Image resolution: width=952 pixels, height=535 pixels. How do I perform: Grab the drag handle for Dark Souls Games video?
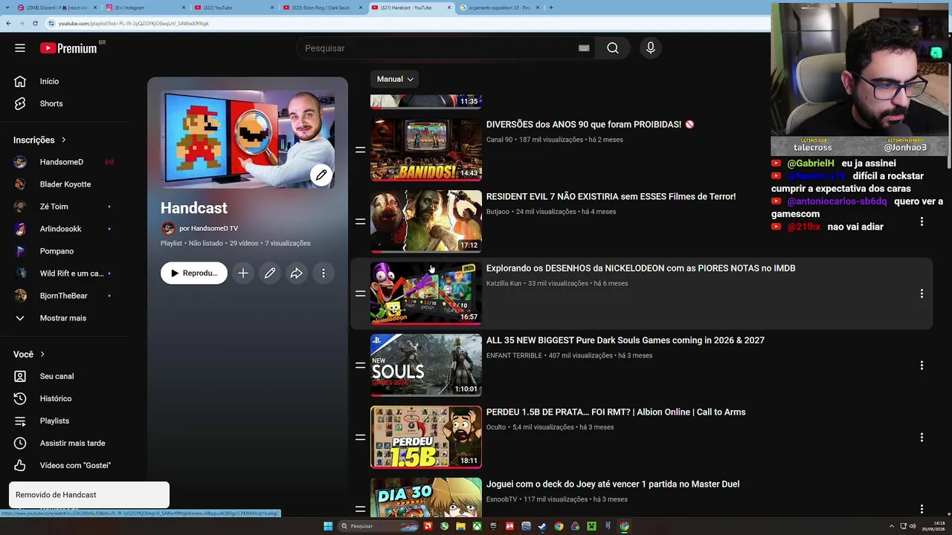[x=360, y=366]
